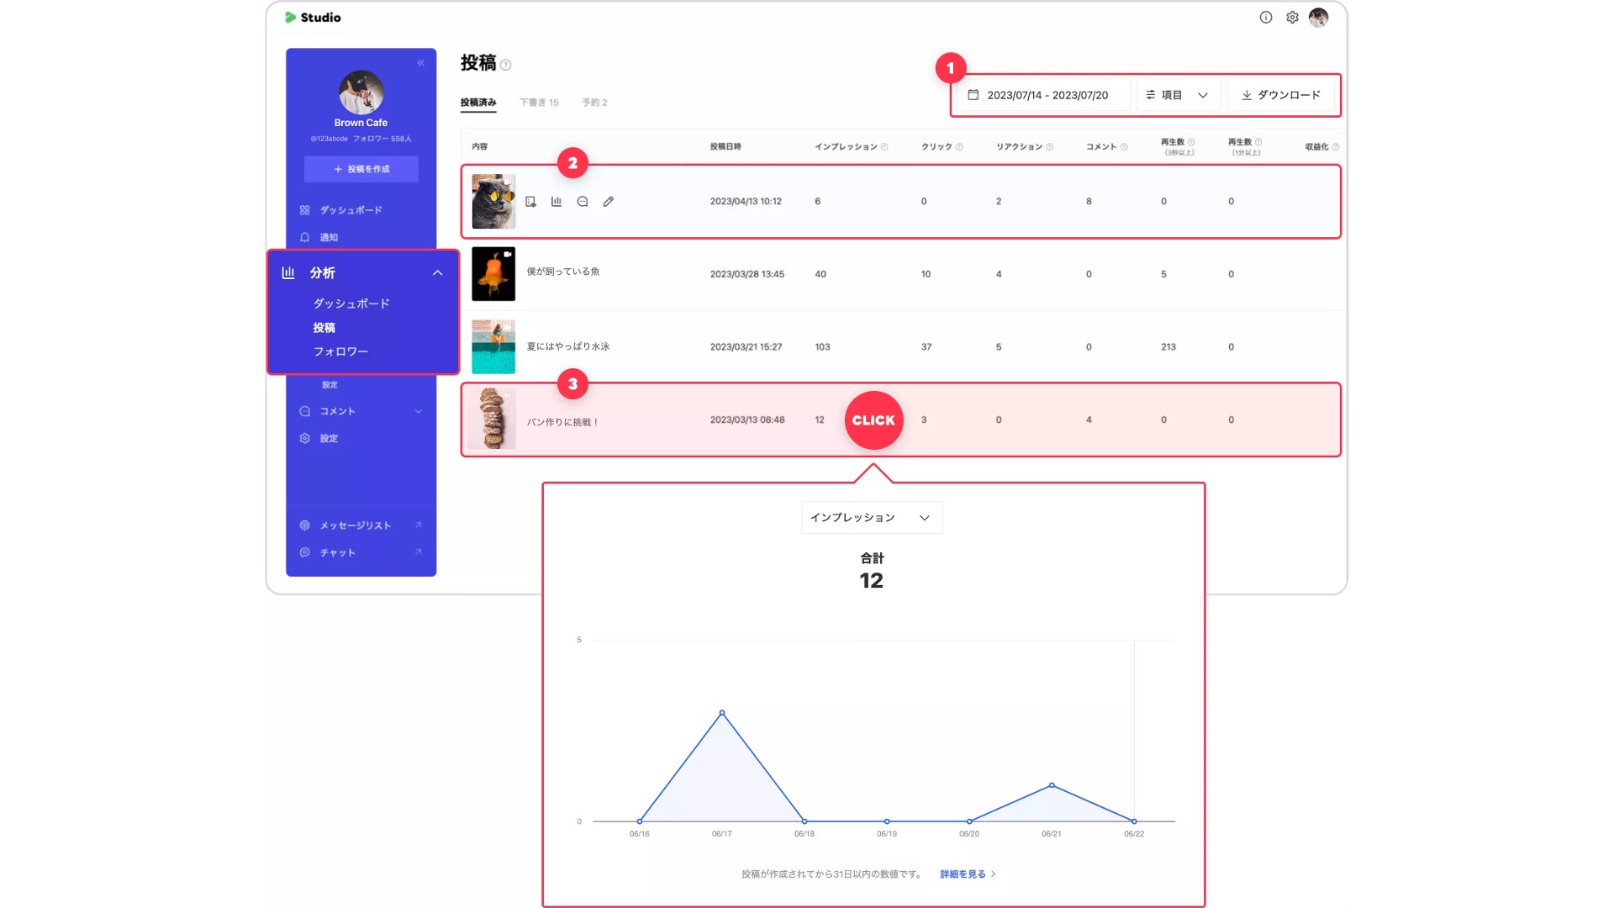Select フォロワー under 分析 in sidebar
Viewport: 1614px width, 908px height.
[340, 351]
